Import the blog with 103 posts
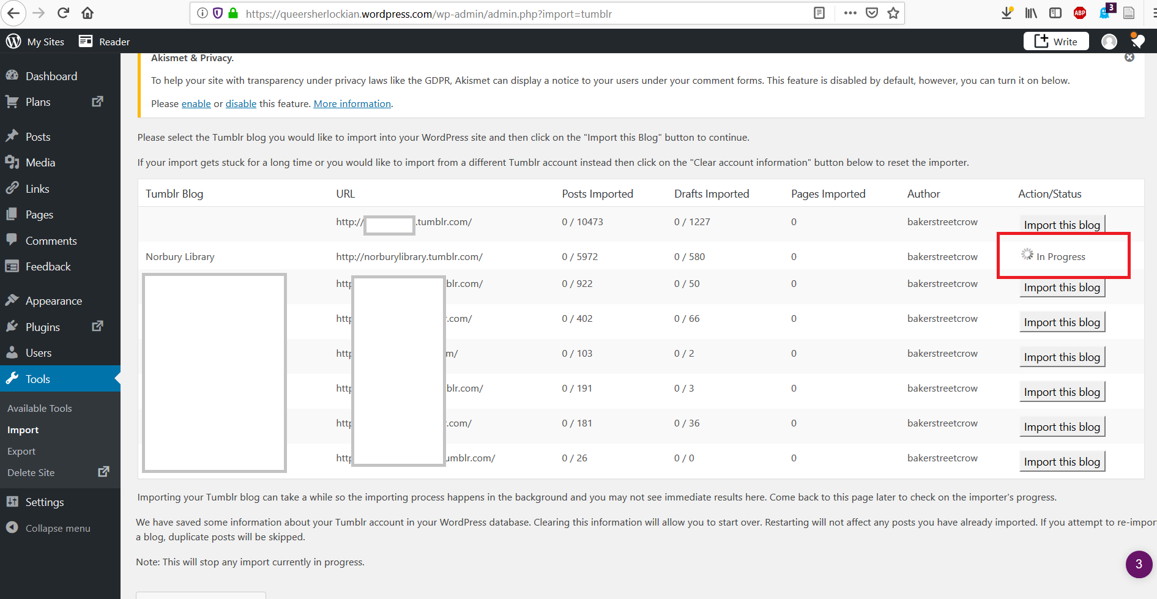This screenshot has height=599, width=1157. click(1062, 357)
